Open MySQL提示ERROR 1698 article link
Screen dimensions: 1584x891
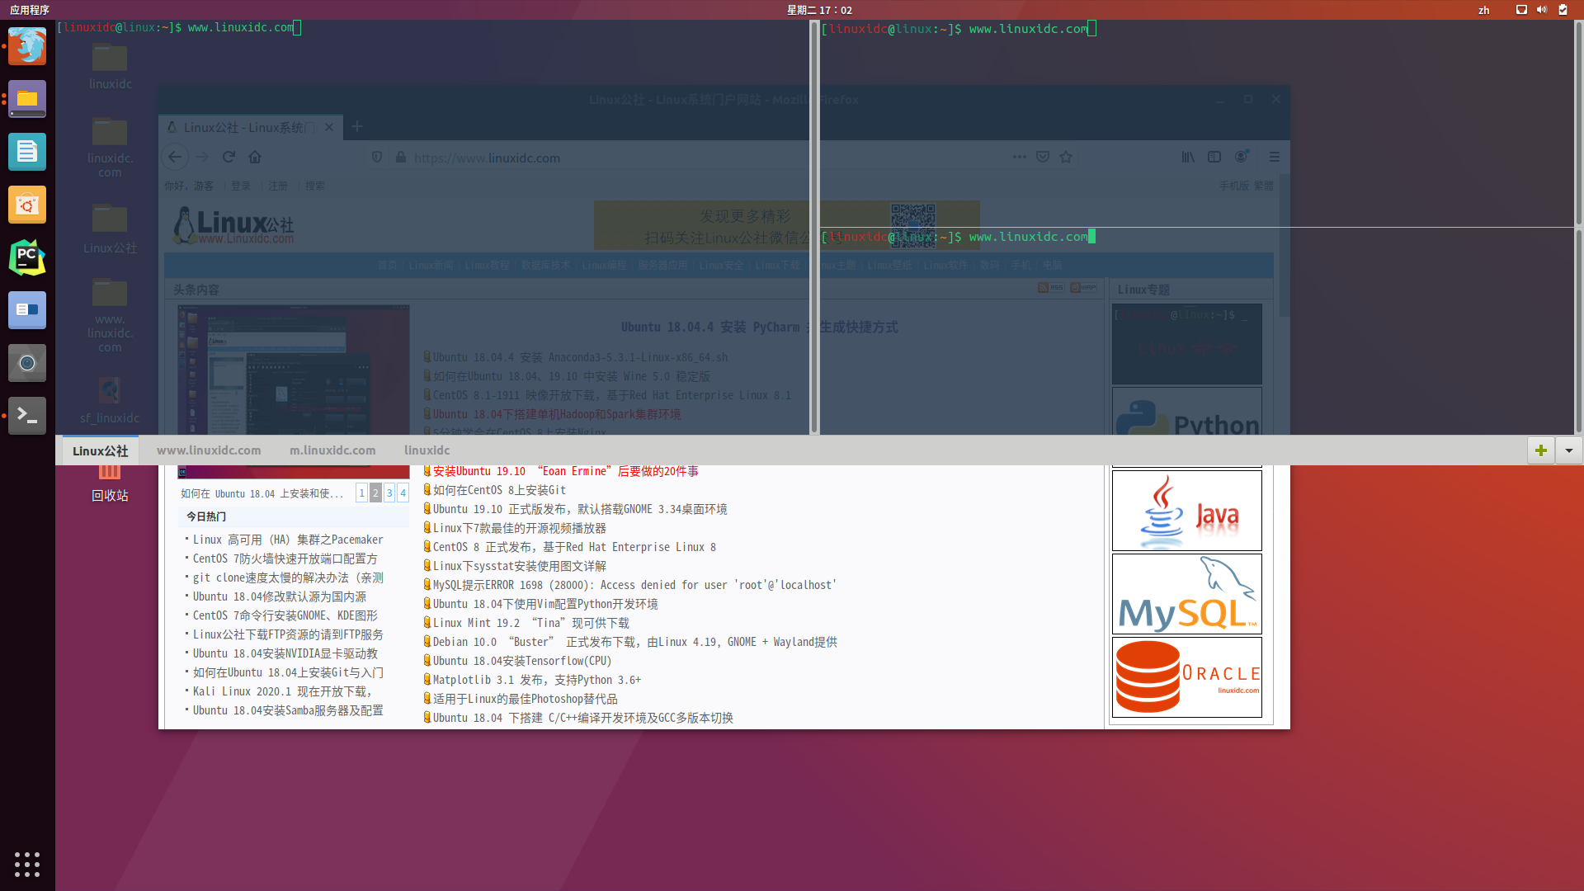pyautogui.click(x=634, y=585)
